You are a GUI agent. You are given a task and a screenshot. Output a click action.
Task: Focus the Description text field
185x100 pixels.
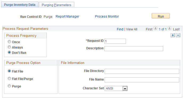(x=134, y=49)
